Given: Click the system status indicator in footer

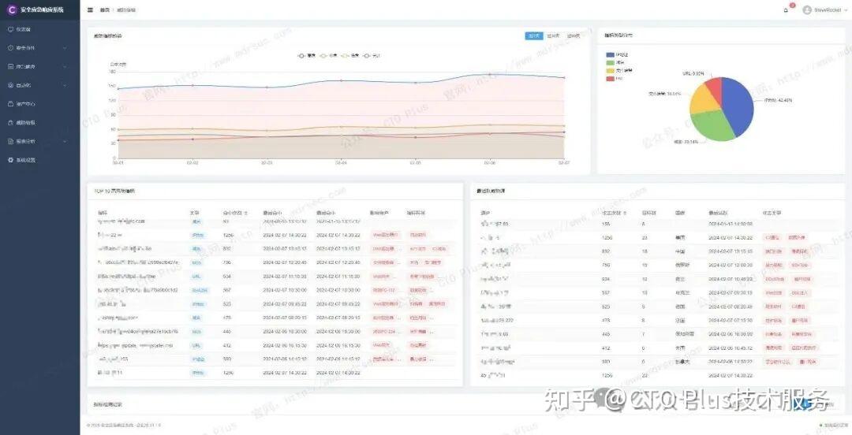Looking at the screenshot, I should tap(835, 426).
